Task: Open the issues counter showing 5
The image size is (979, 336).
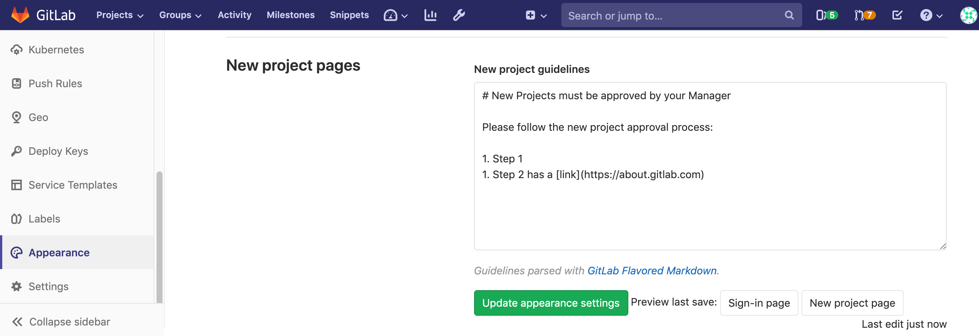Action: [827, 15]
